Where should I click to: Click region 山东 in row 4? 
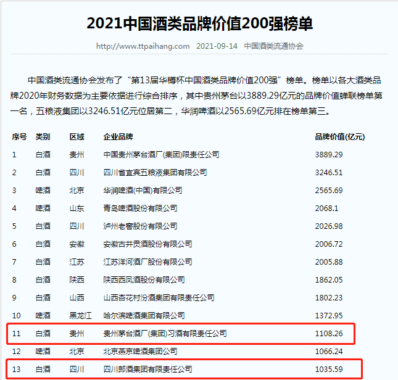click(77, 209)
